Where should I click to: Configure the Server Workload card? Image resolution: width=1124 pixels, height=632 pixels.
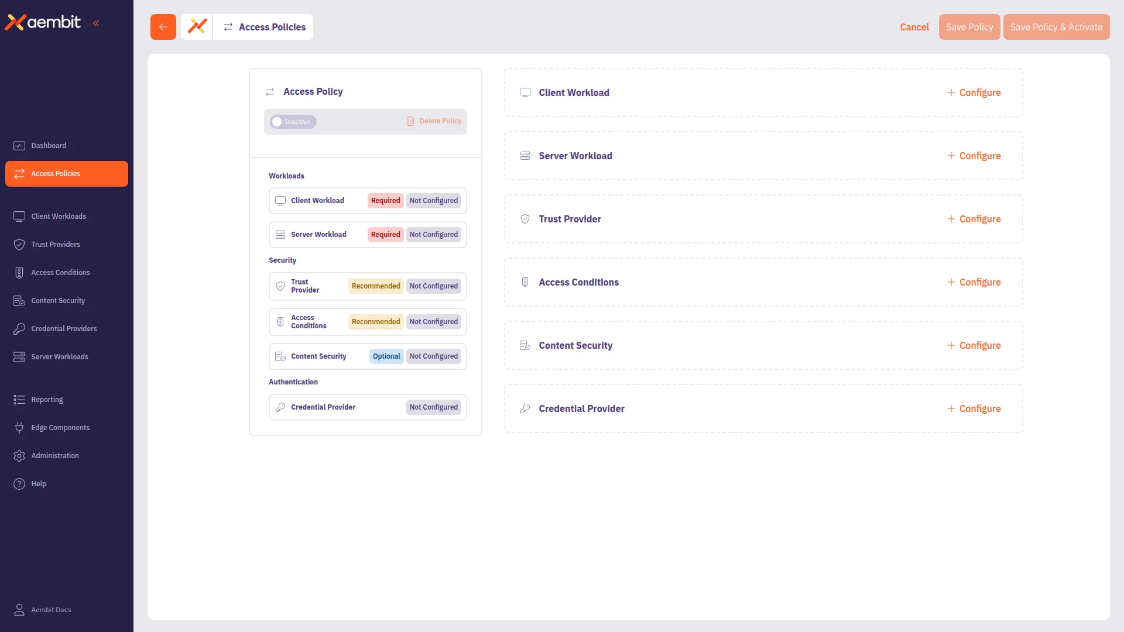[x=974, y=156]
